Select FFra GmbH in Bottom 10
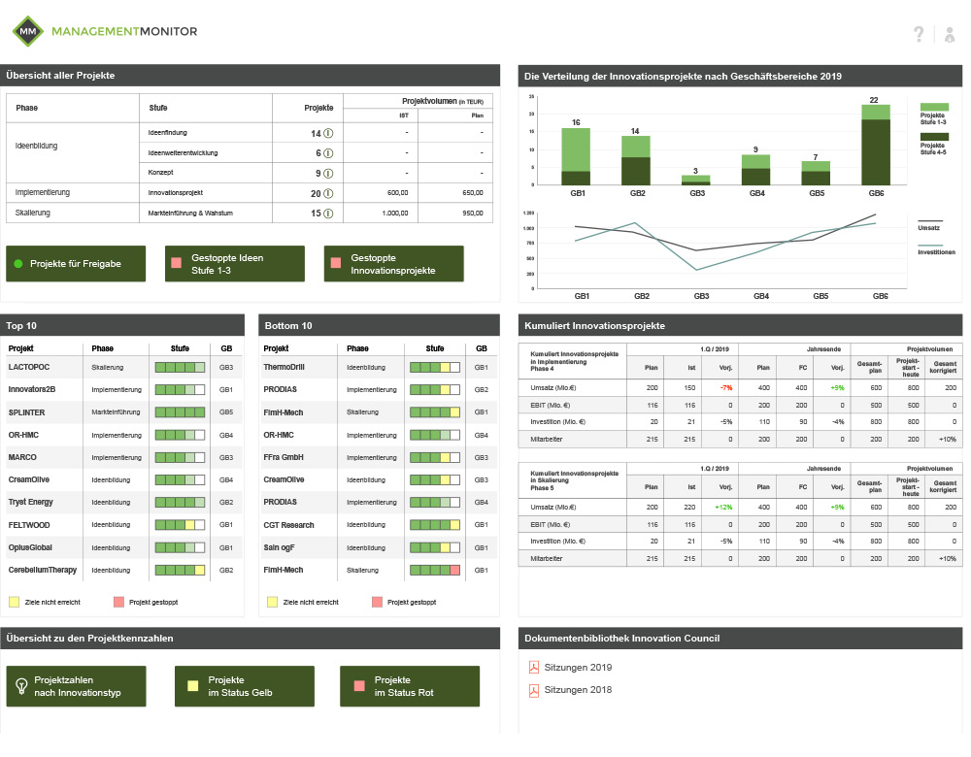971x757 pixels. click(284, 457)
